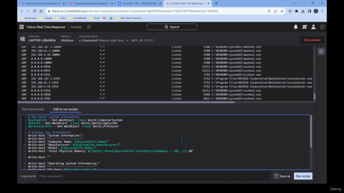Click the Save as button label
Viewport: 344px width, 193px height.
click(x=285, y=176)
